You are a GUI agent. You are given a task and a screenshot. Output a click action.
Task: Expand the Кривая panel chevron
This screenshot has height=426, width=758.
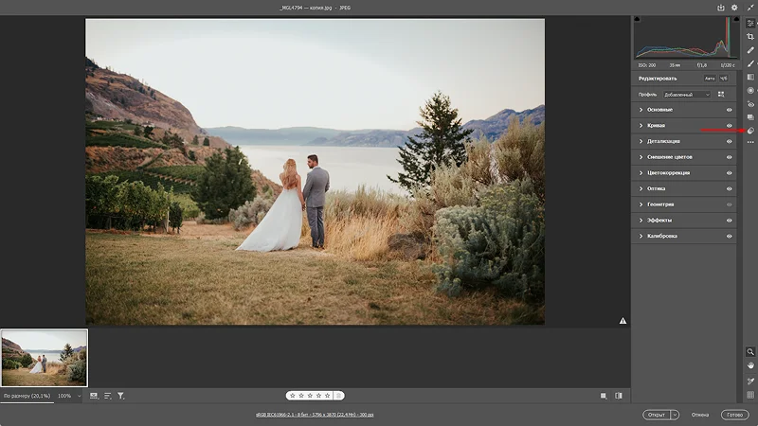641,126
